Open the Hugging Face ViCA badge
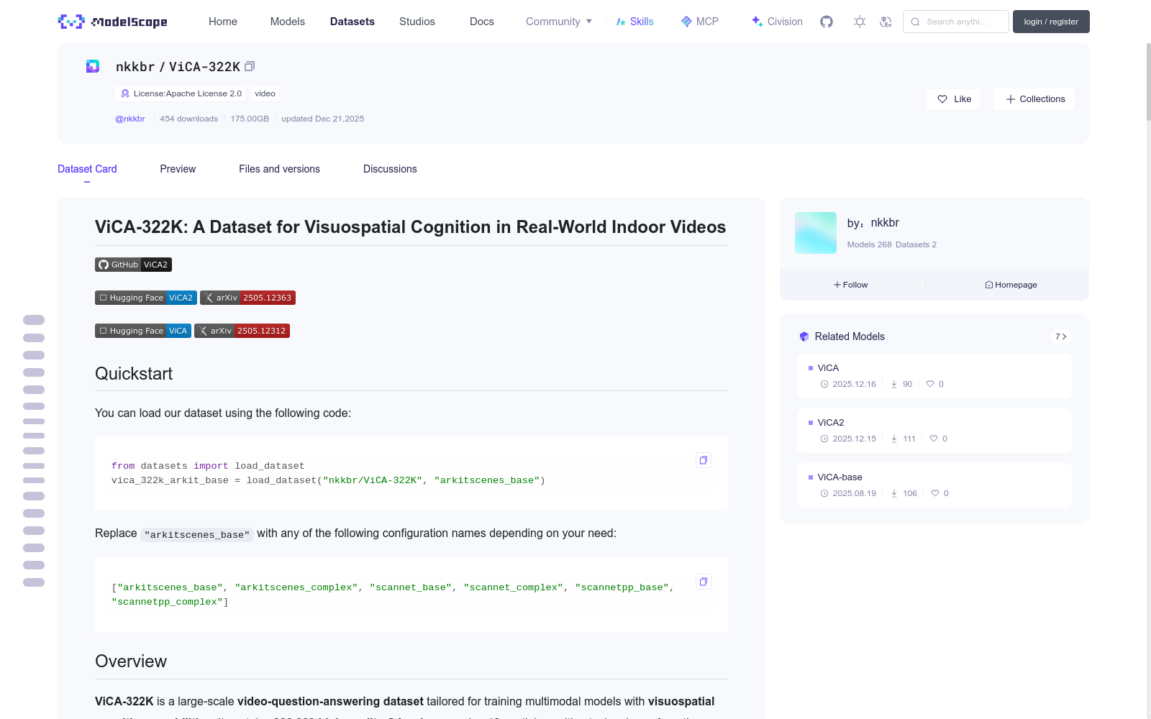 coord(143,331)
